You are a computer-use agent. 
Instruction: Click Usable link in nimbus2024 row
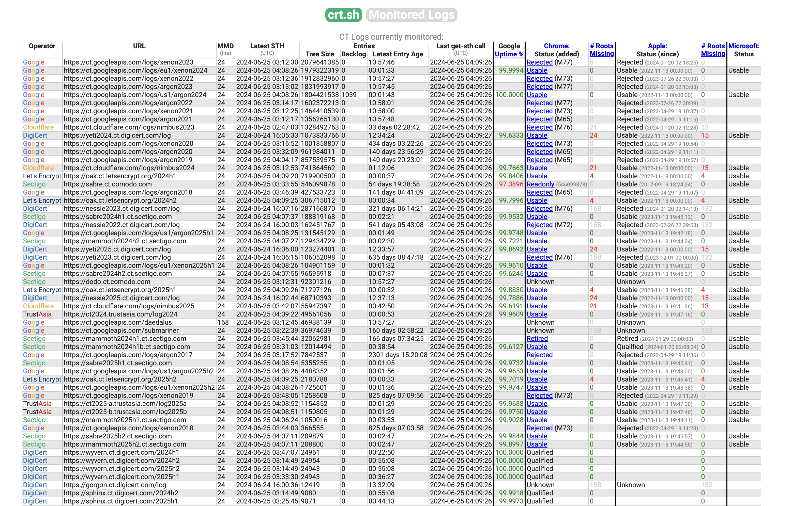(537, 168)
